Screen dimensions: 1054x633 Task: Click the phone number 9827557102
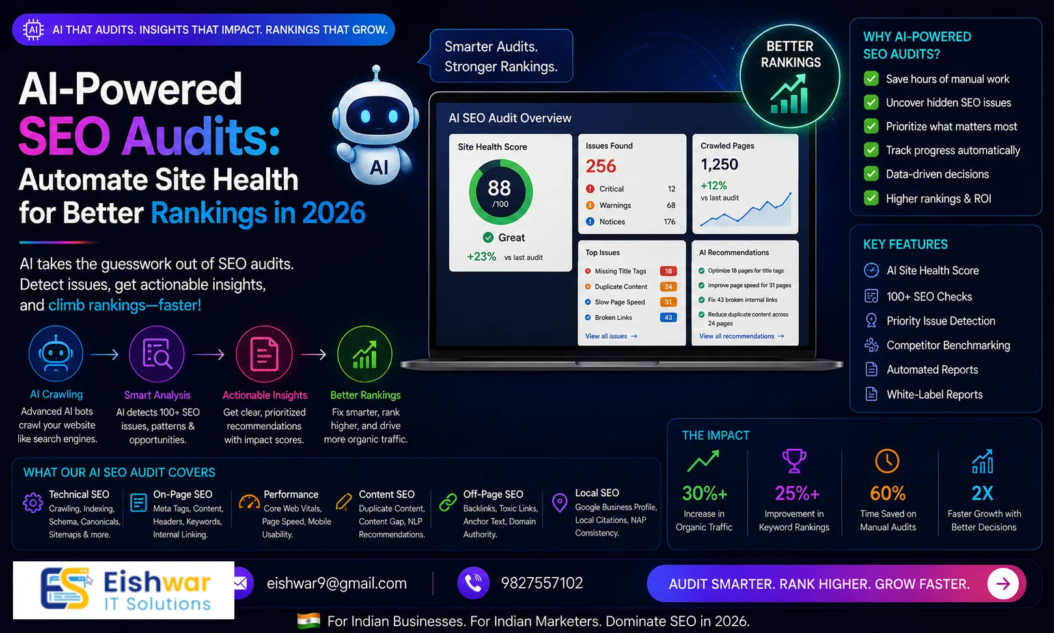pyautogui.click(x=542, y=583)
